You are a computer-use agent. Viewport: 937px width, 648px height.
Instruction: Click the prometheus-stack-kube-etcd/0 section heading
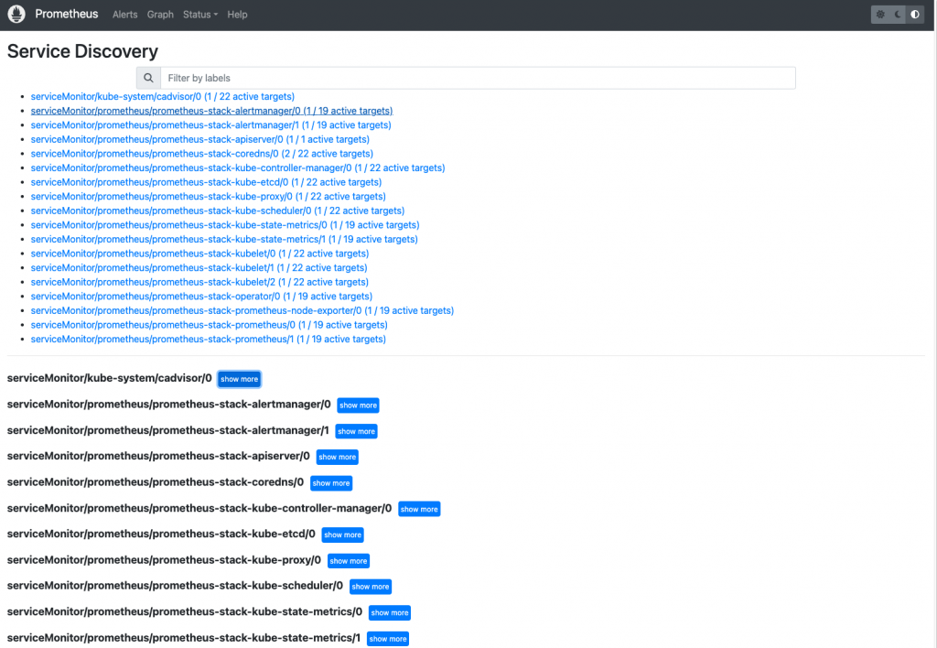(x=161, y=534)
